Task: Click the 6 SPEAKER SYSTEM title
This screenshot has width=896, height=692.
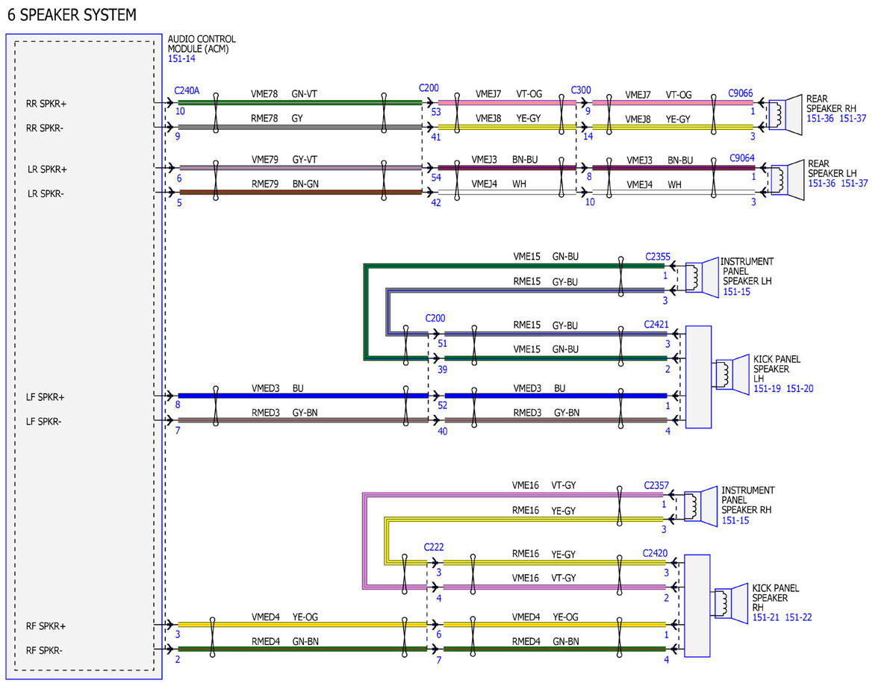Action: coord(72,15)
